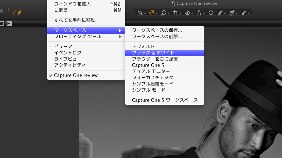Switch to the ブラック & ホワイト workspace

coord(165,53)
